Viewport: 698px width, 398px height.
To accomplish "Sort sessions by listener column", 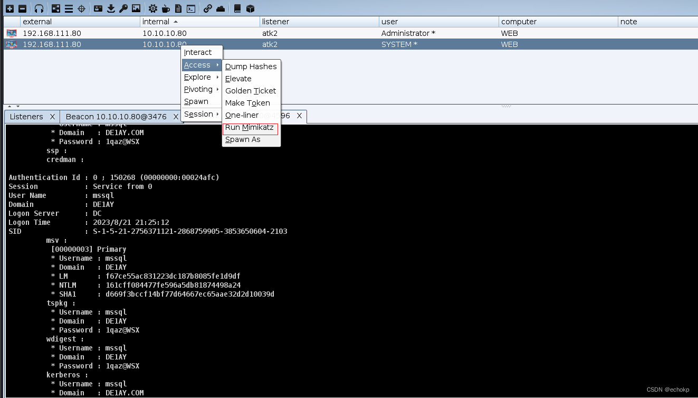I will [x=320, y=22].
